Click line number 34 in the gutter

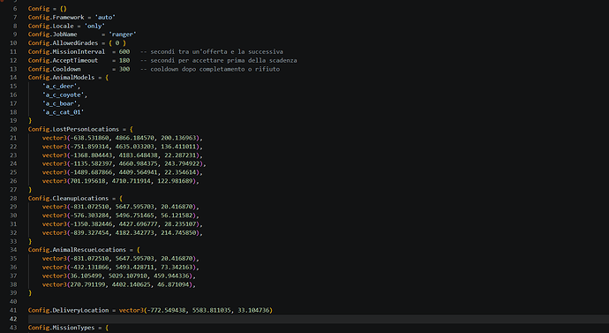point(13,250)
